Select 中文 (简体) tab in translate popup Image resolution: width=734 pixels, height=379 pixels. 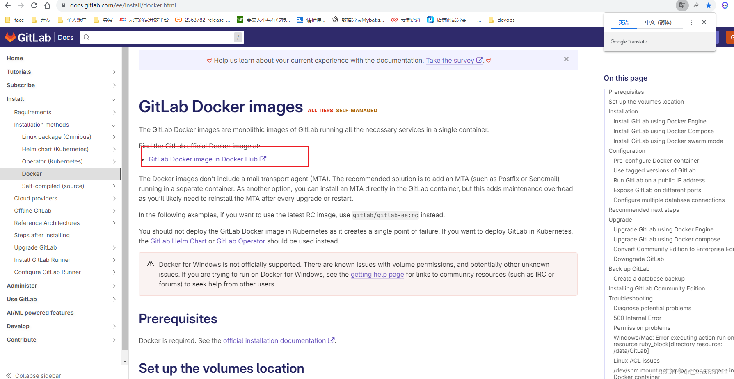(658, 23)
